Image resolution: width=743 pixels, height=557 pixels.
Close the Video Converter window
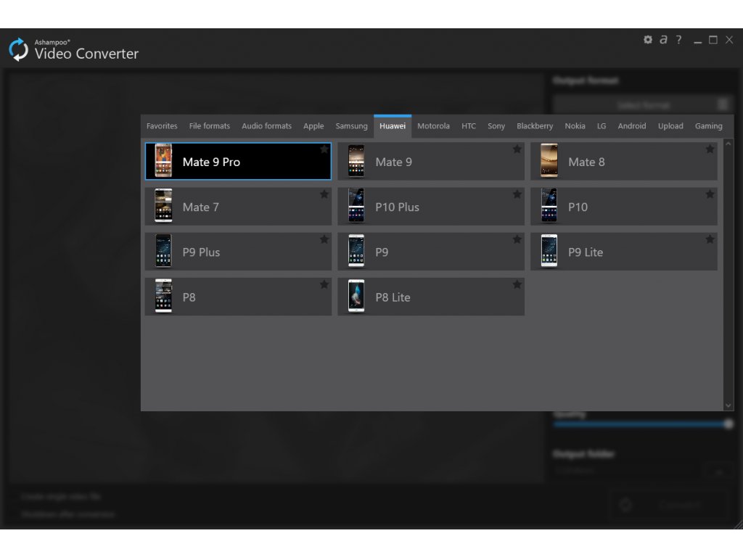729,40
